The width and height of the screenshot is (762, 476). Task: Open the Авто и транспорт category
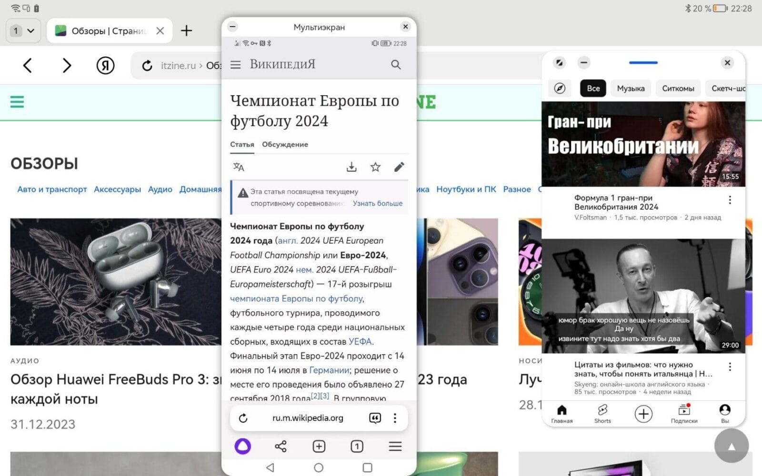click(52, 189)
